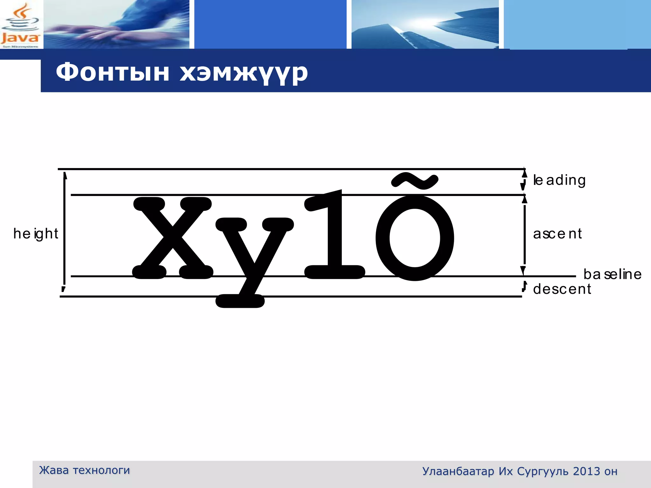Click the hands-on-keyboard header photo

[x=116, y=24]
